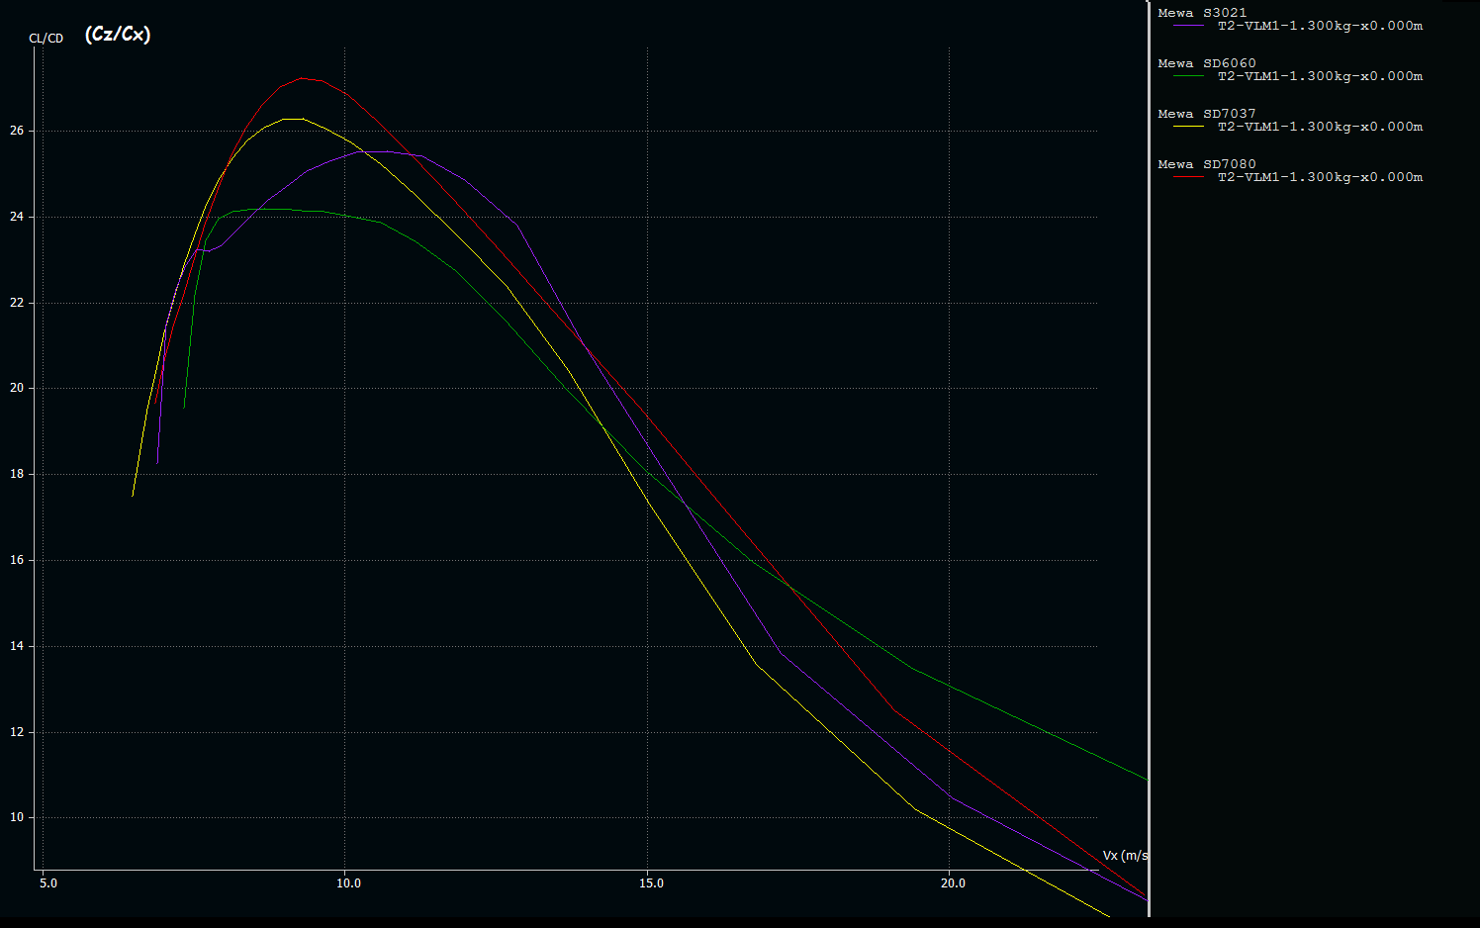Click the T2-VLM1 polar label under Mewa SD7037
This screenshot has height=928, width=1480.
tap(1320, 127)
